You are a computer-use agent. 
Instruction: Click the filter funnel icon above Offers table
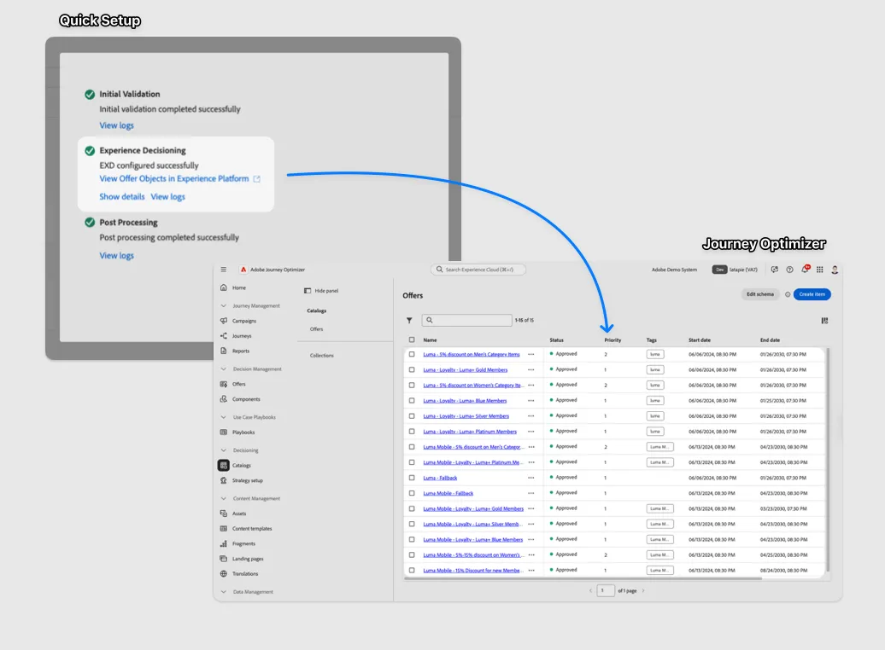pyautogui.click(x=409, y=320)
